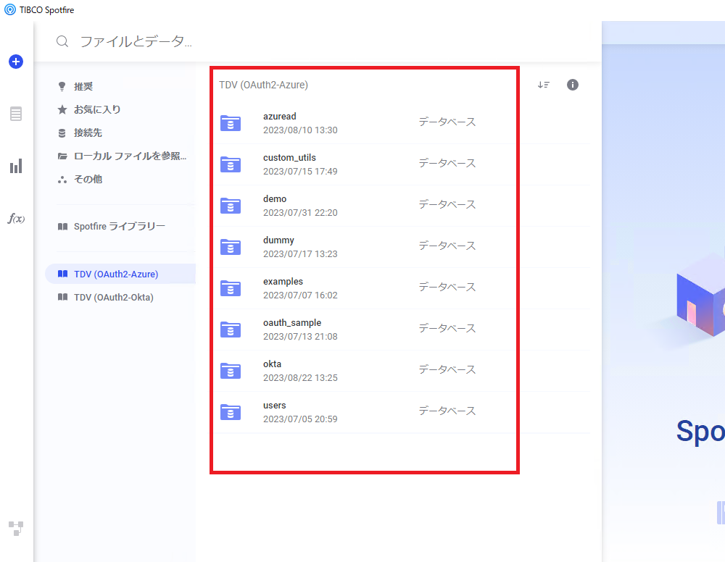Click the book icon beside TDV (OAuth2-Azure)
Image resolution: width=725 pixels, height=562 pixels.
[x=62, y=274]
